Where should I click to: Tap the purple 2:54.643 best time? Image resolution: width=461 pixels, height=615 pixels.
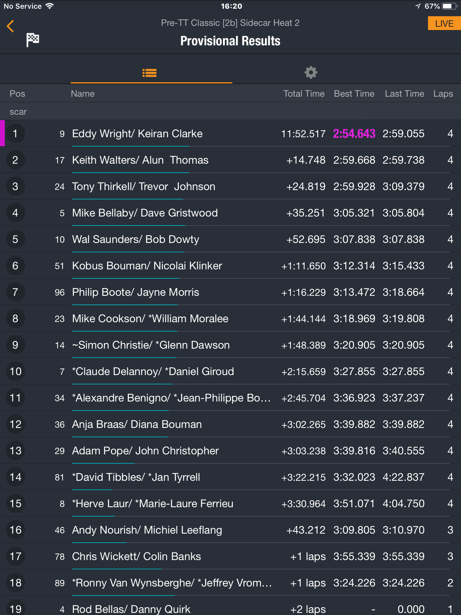click(x=354, y=134)
